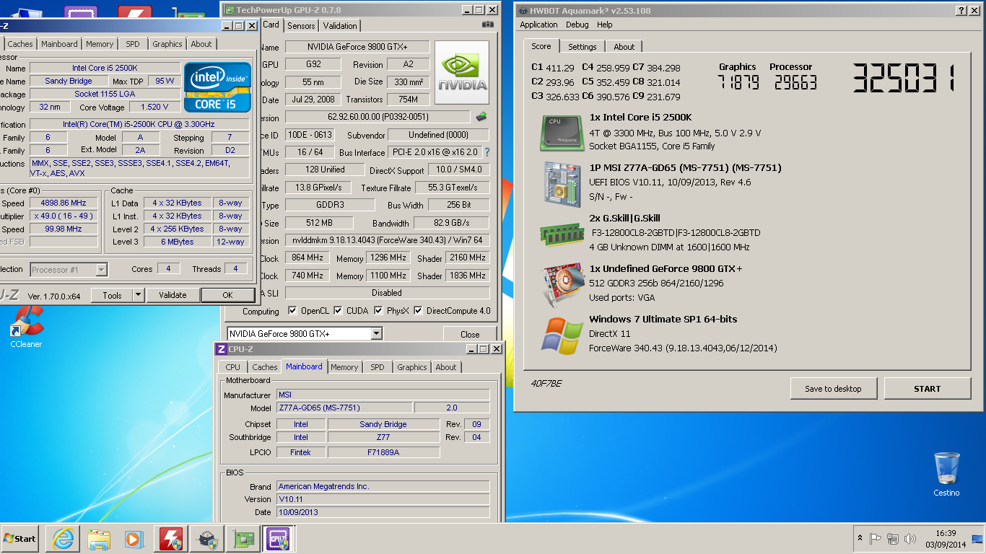Open the Processor #1 selection dropdown

click(102, 269)
